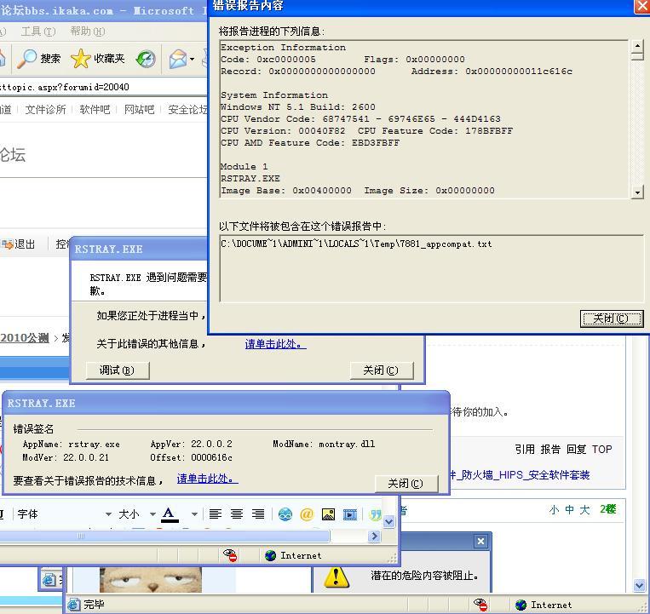The image size is (650, 614).
Task: Insert email with @ icon
Action: (x=307, y=514)
